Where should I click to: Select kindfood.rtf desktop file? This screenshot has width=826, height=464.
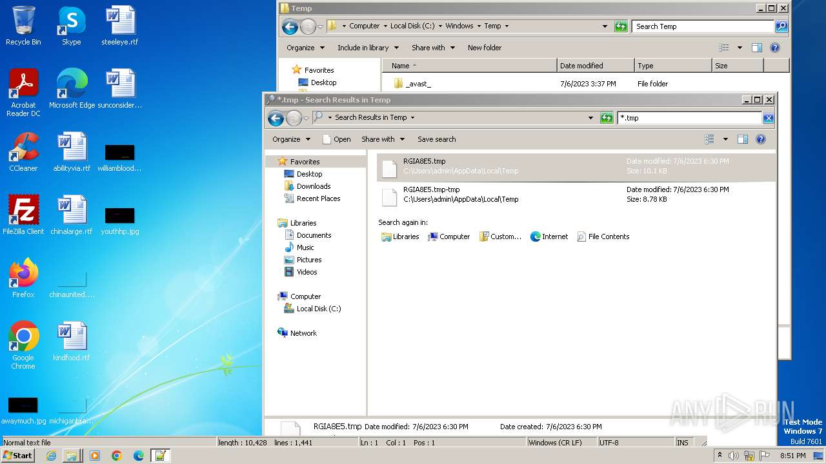(72, 342)
